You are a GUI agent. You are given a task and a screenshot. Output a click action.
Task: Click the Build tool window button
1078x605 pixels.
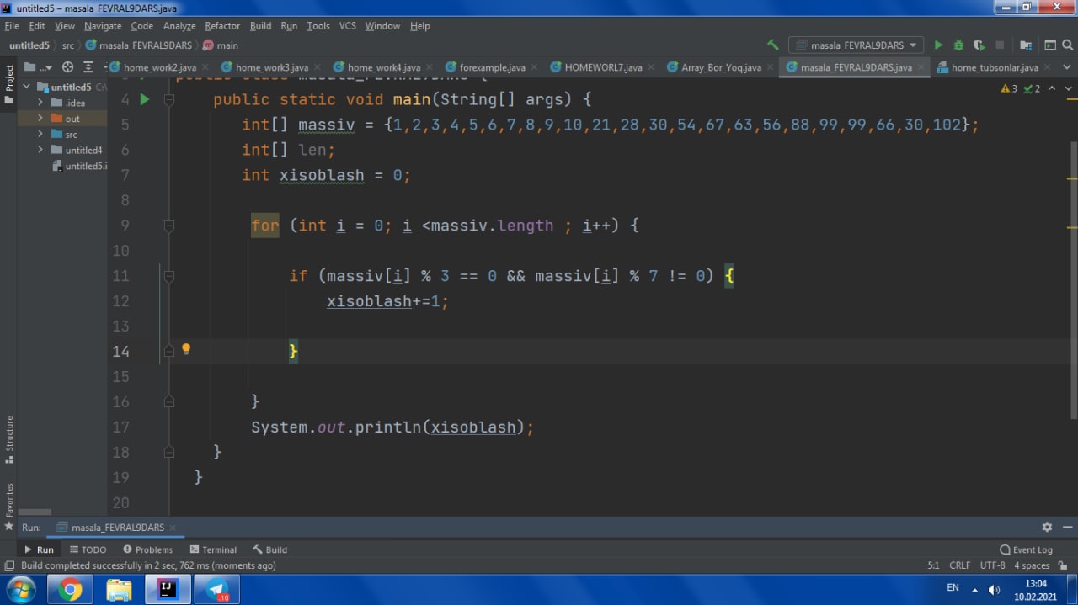click(x=269, y=549)
